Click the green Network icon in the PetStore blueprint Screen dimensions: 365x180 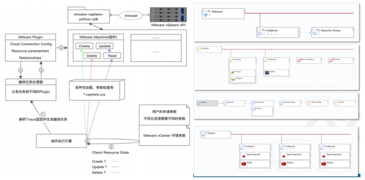(199, 49)
